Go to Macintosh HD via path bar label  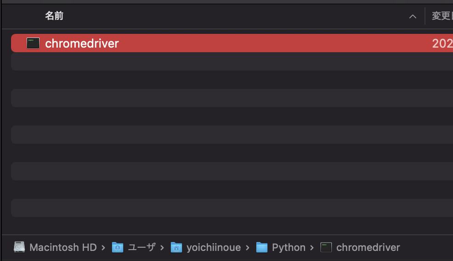click(63, 247)
